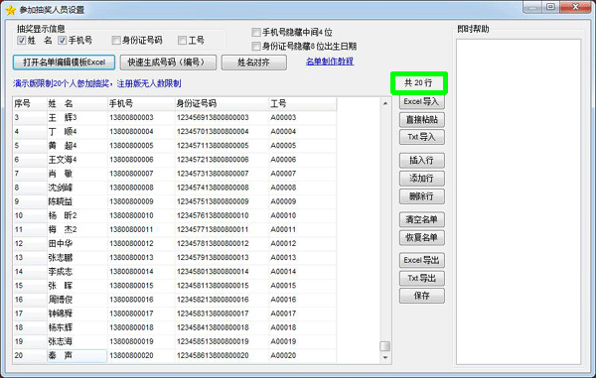Click the 身份证号码 column header
596x378 pixels.
pos(222,103)
